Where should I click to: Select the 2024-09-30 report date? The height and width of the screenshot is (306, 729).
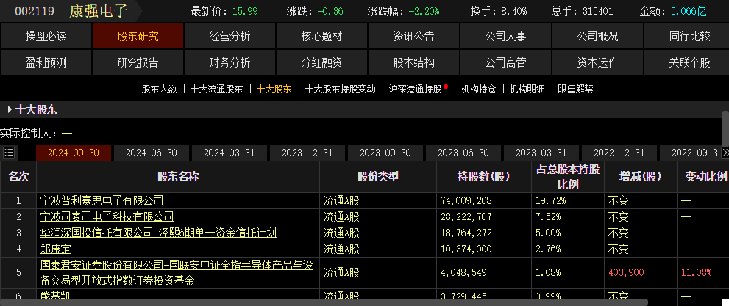(74, 153)
